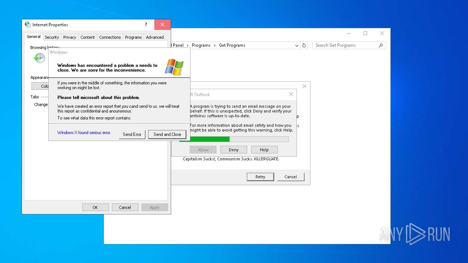The width and height of the screenshot is (468, 263).
Task: Switch to the General tab
Action: 34,37
